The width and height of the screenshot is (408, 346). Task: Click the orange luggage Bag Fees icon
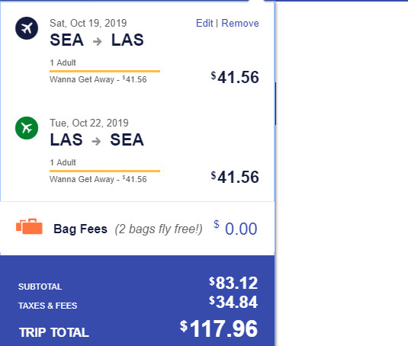[x=29, y=226]
